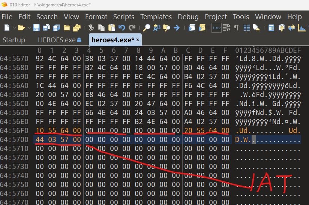Click the Find in Files icon

pos(166,28)
